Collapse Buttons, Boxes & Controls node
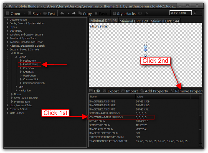 click(x=7, y=49)
